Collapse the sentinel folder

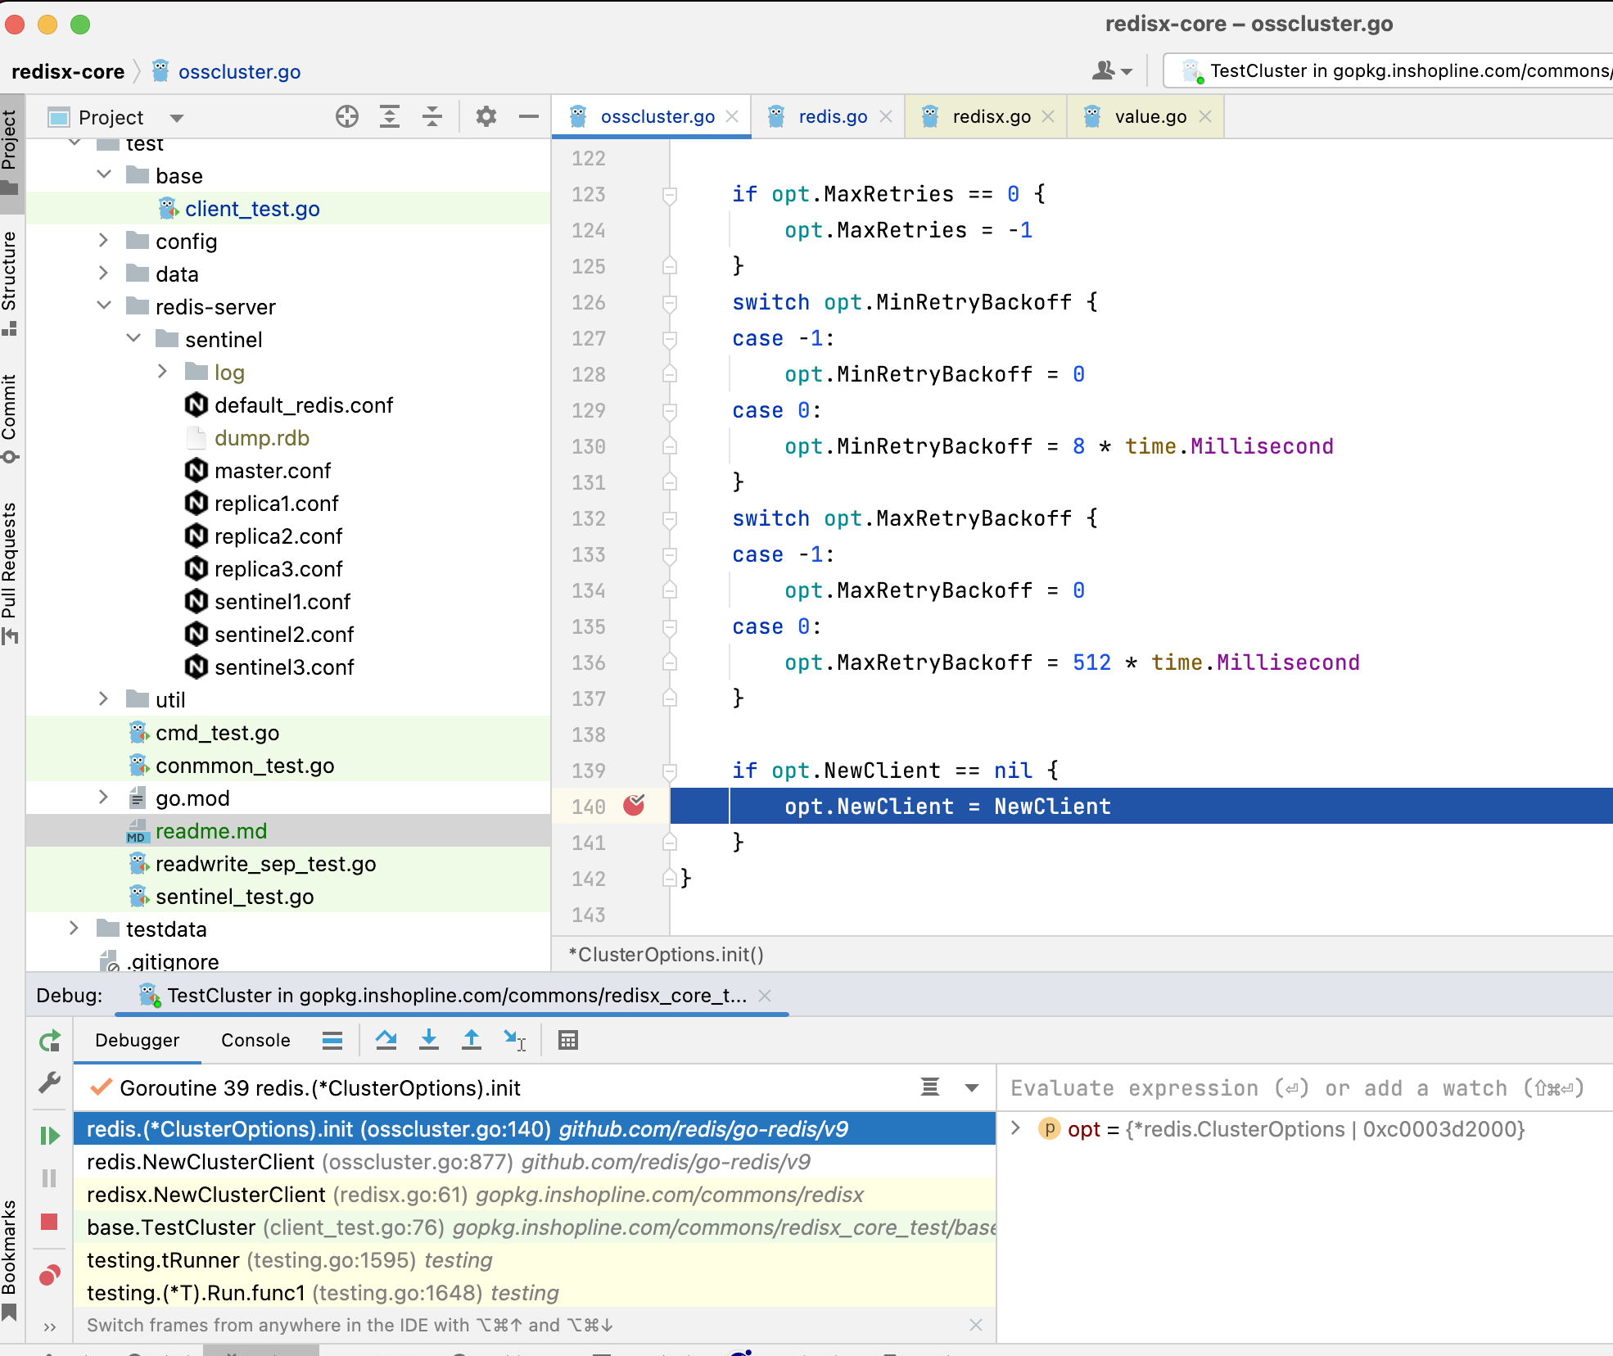tap(133, 338)
